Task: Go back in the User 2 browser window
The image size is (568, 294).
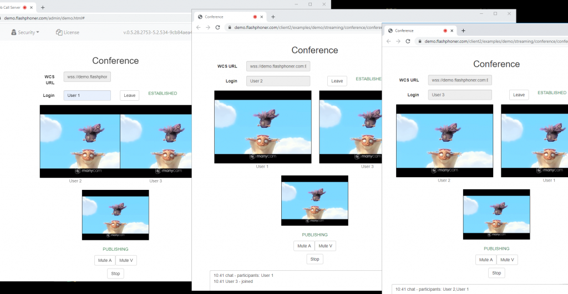Action: tap(198, 27)
